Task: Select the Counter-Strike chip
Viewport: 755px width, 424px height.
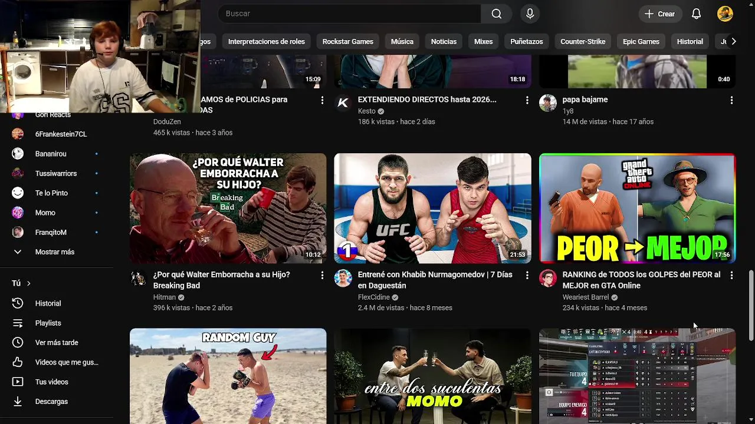Action: click(583, 41)
